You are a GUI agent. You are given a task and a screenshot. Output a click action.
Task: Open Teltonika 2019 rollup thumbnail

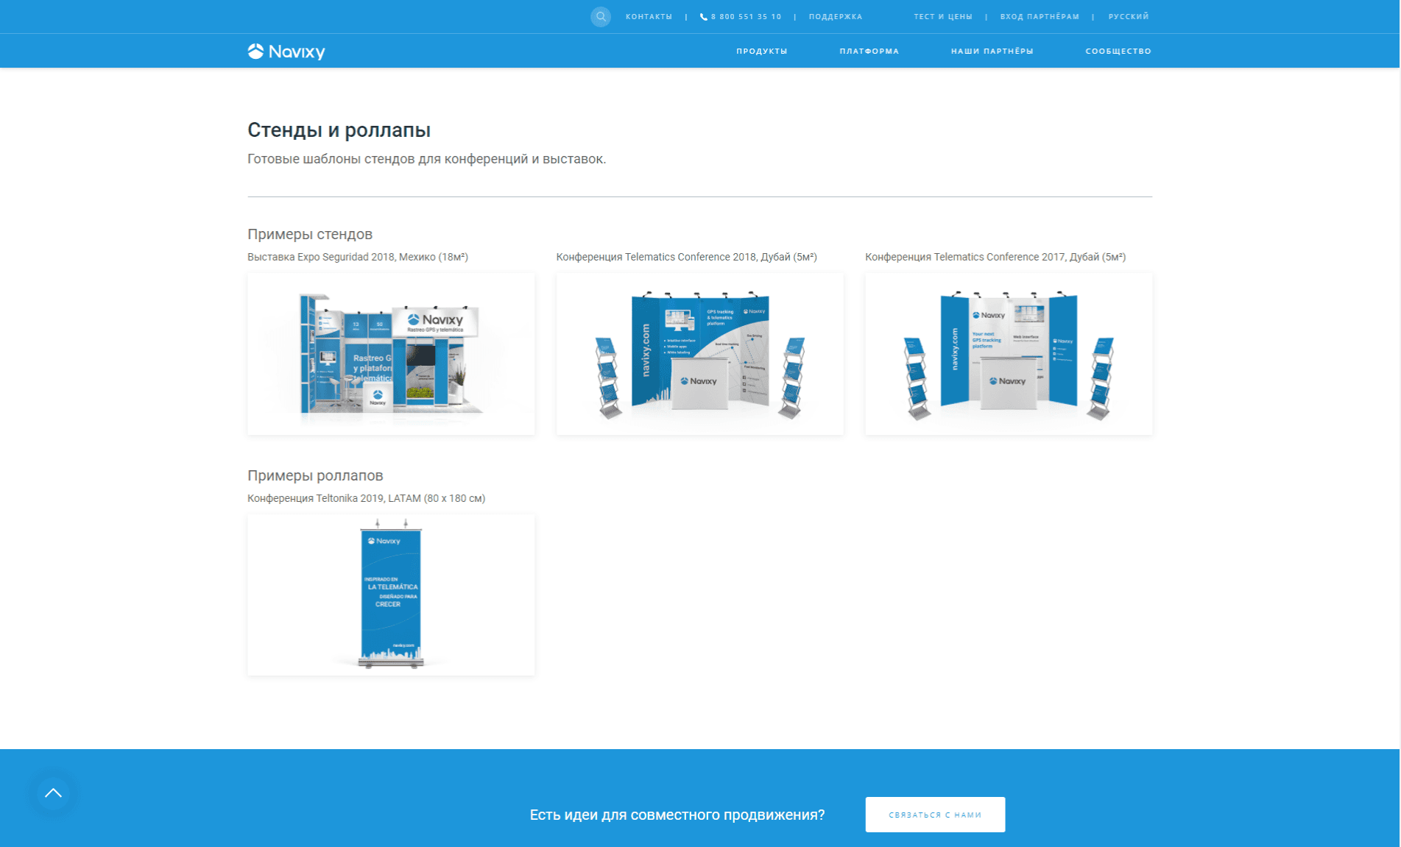point(391,595)
